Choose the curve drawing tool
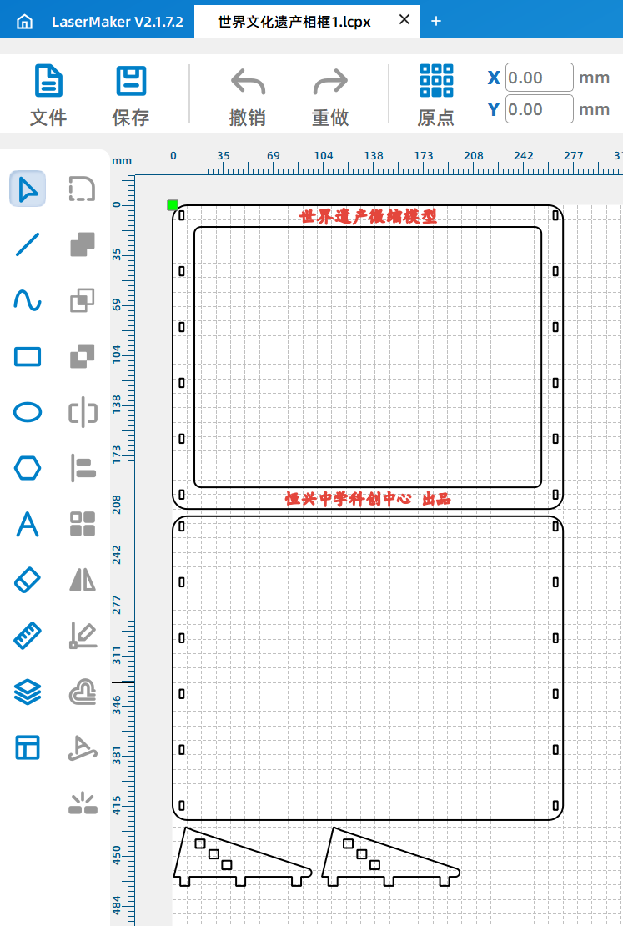Viewport: 623px width, 926px height. 28,300
